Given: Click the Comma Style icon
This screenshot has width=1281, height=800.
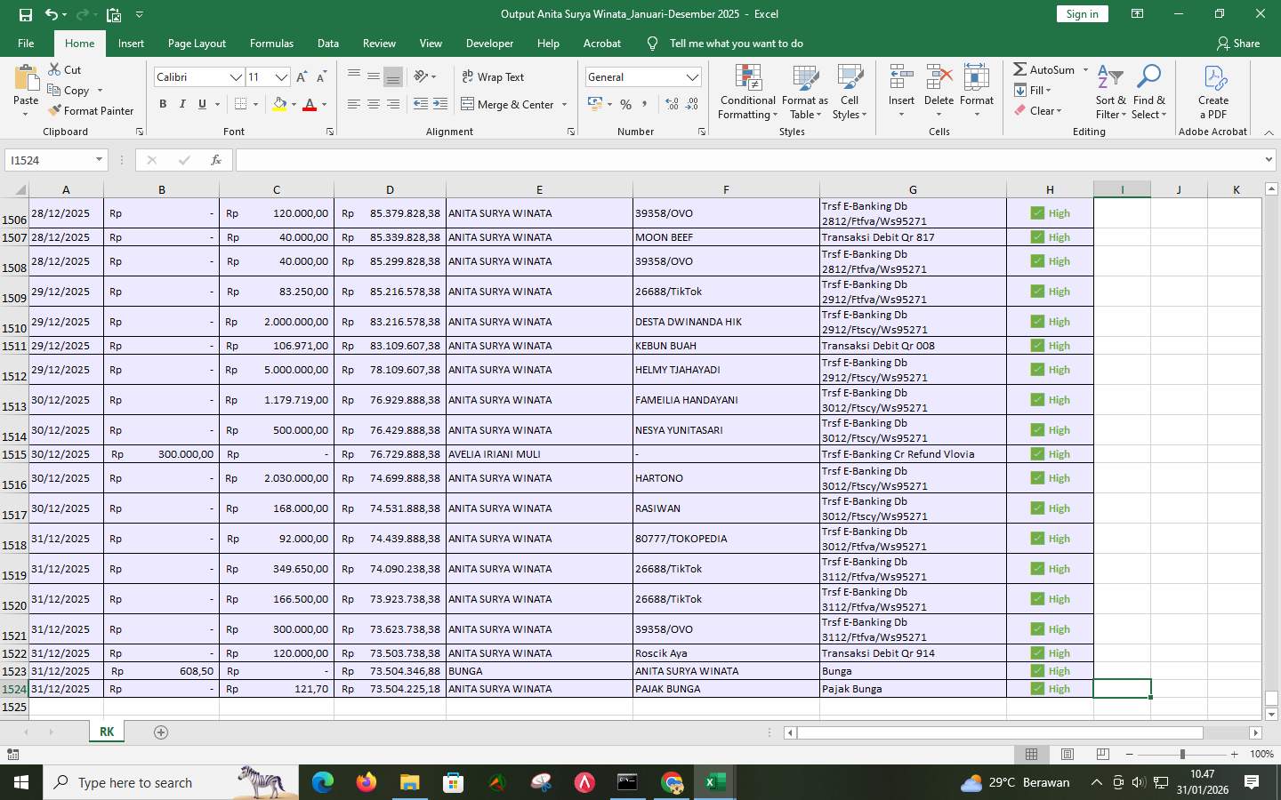Looking at the screenshot, I should click(x=644, y=104).
